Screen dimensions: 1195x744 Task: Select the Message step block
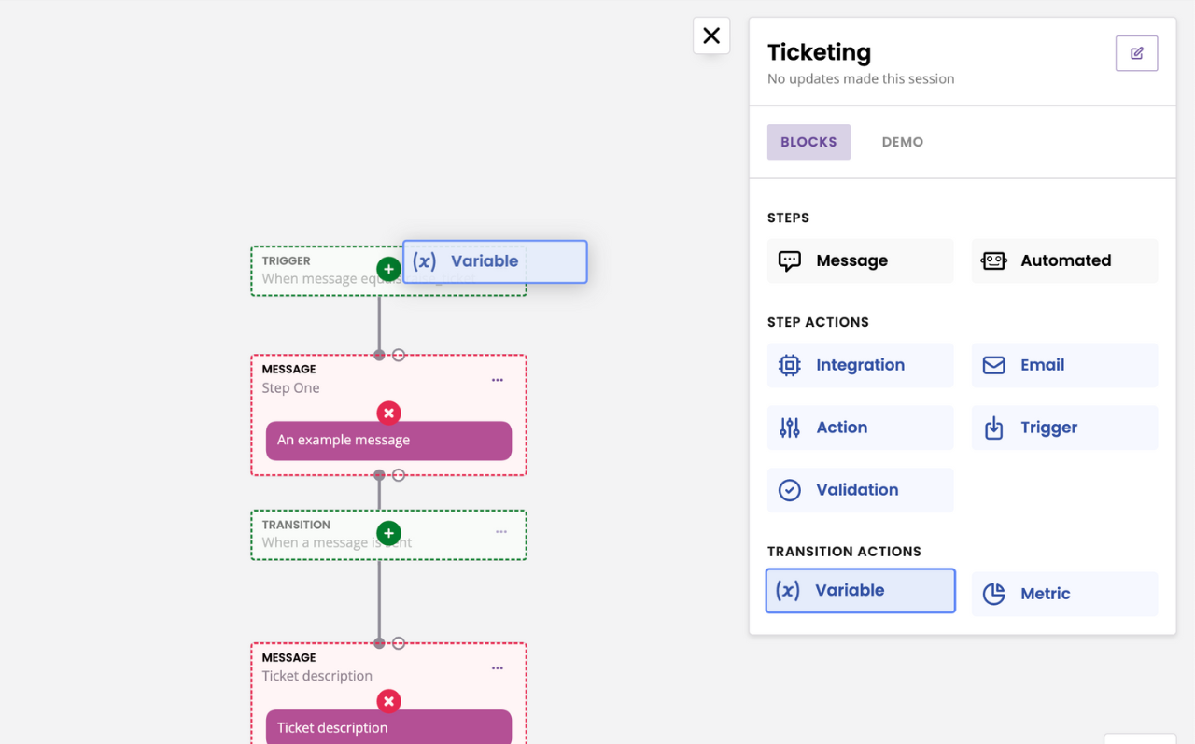[x=860, y=261]
